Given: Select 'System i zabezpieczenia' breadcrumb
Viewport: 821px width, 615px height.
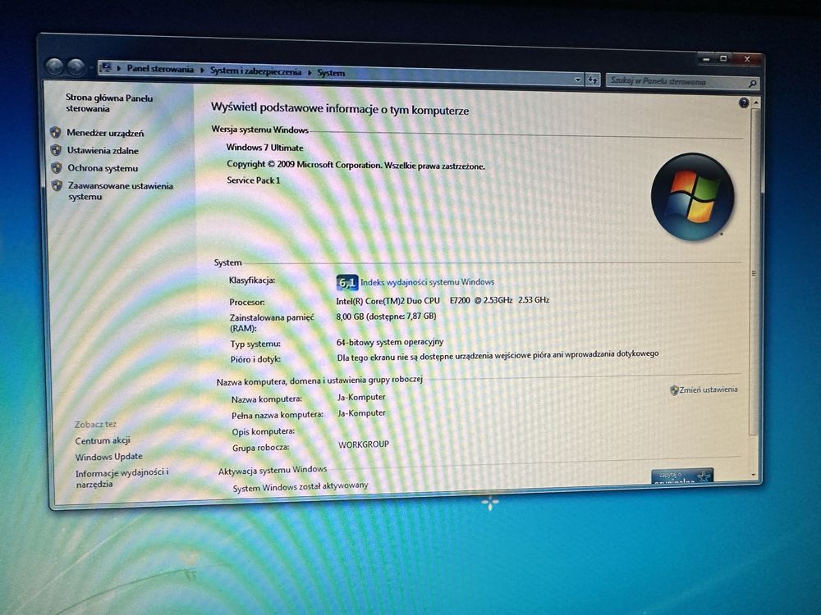Looking at the screenshot, I should [x=255, y=71].
